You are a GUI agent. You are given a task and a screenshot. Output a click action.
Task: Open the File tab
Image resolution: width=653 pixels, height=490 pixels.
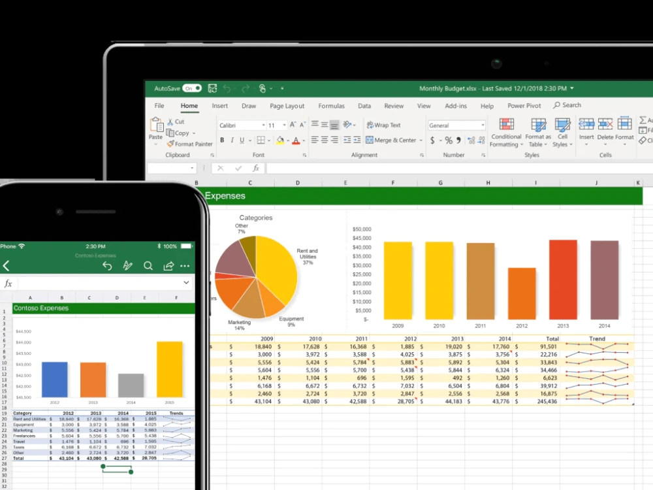(x=159, y=106)
